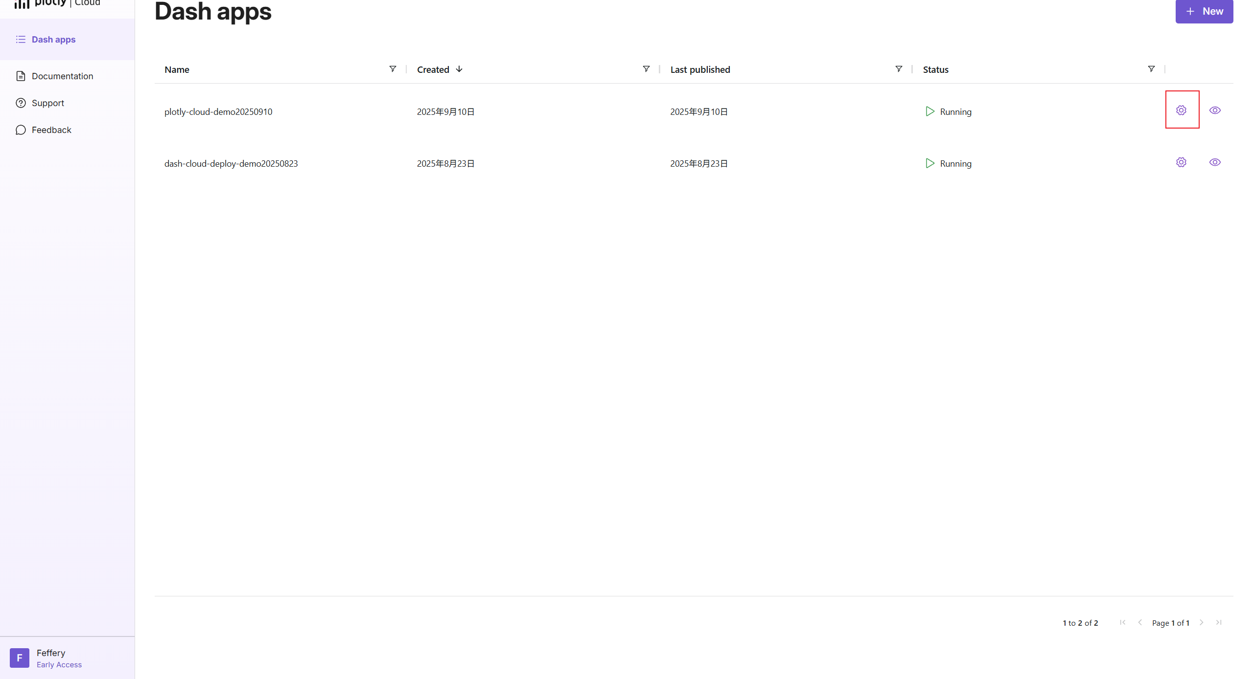Jump to the first page arrow
1253x679 pixels.
click(1123, 622)
